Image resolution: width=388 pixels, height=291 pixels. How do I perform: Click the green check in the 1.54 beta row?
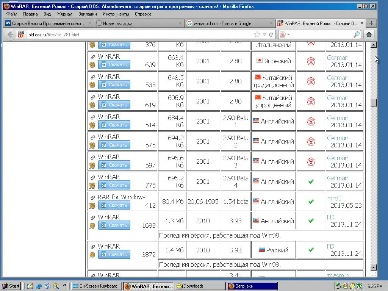click(311, 202)
